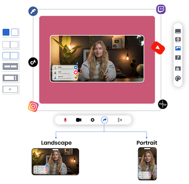Open the question mark Q&A icon
The height and width of the screenshot is (184, 189).
(x=178, y=57)
